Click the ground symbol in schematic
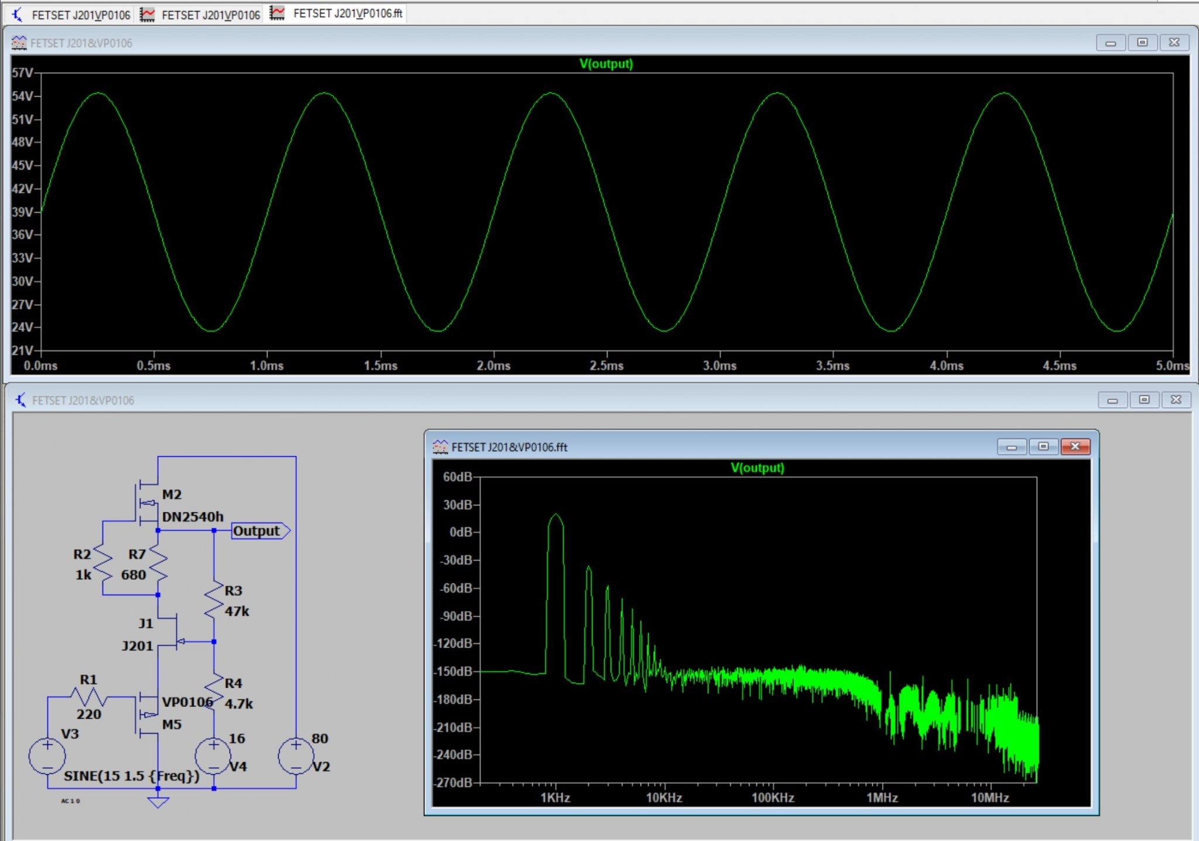 click(x=158, y=801)
